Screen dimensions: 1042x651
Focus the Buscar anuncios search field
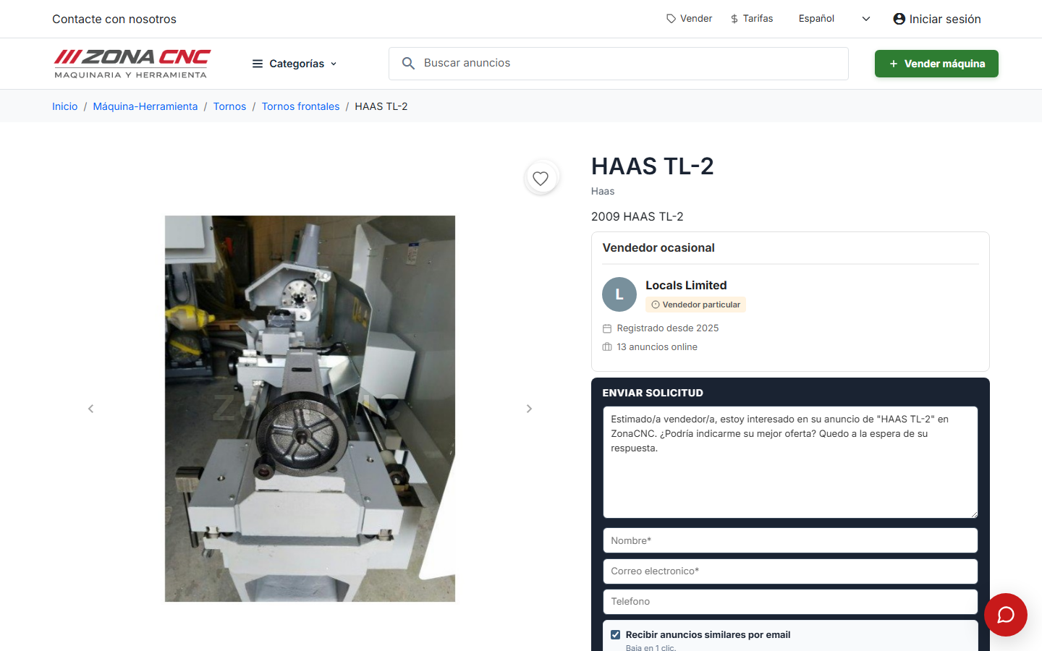pos(619,64)
